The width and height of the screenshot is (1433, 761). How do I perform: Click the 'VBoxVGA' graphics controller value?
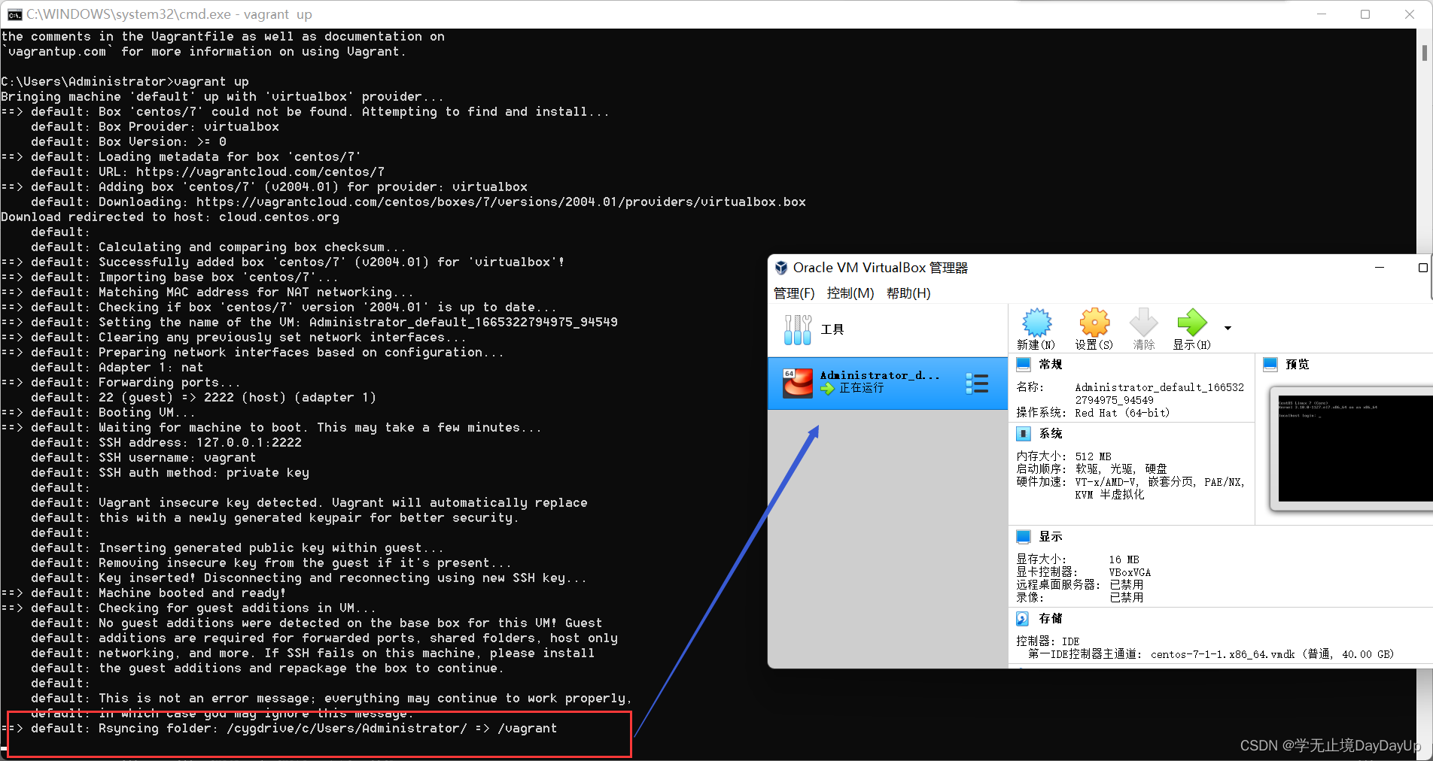1130,573
